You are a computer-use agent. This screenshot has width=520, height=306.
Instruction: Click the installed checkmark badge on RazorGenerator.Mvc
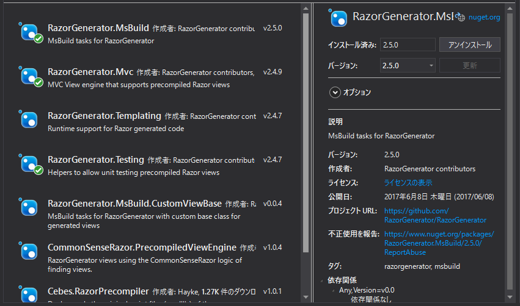[x=38, y=82]
